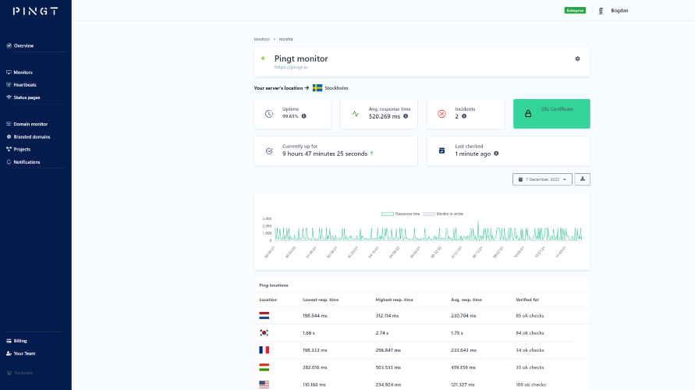Open Domain monitor in the sidebar
The width and height of the screenshot is (695, 390).
(27, 124)
